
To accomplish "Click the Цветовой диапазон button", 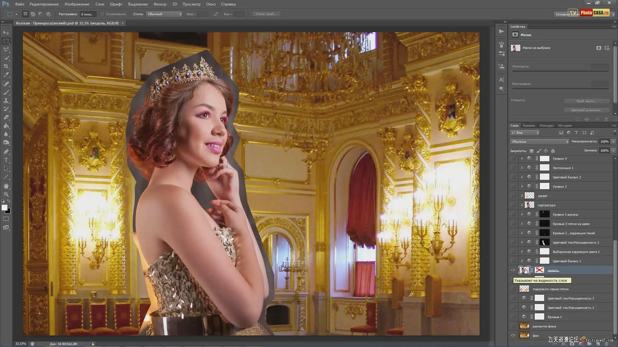I will coord(586,110).
